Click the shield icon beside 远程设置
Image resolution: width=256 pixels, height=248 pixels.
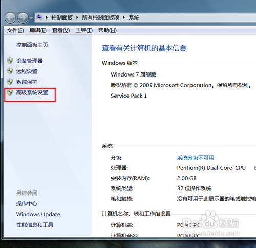(x=10, y=71)
